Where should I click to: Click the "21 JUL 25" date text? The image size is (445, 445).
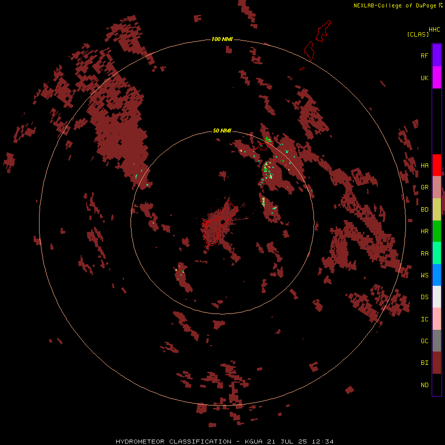click(x=288, y=442)
